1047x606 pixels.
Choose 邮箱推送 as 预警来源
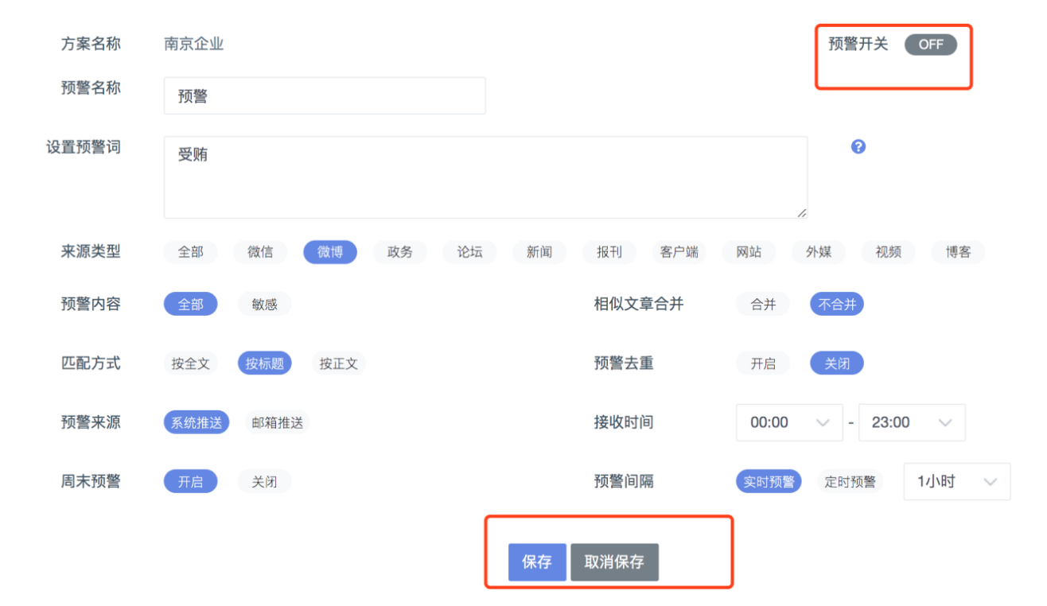point(278,422)
